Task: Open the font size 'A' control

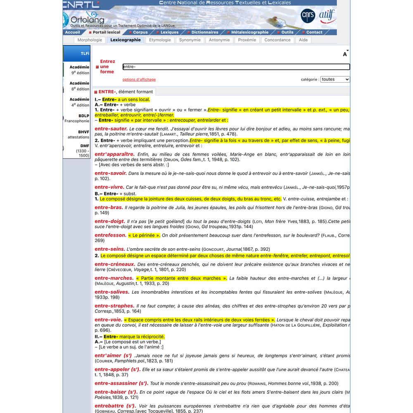Action: coord(346,53)
